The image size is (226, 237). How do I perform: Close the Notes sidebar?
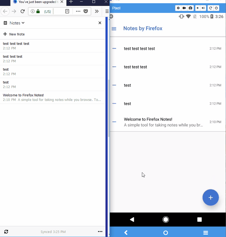point(100,23)
